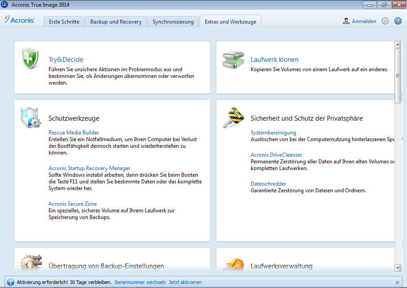
Task: Dismiss the activation notification bar
Action: [x=397, y=282]
